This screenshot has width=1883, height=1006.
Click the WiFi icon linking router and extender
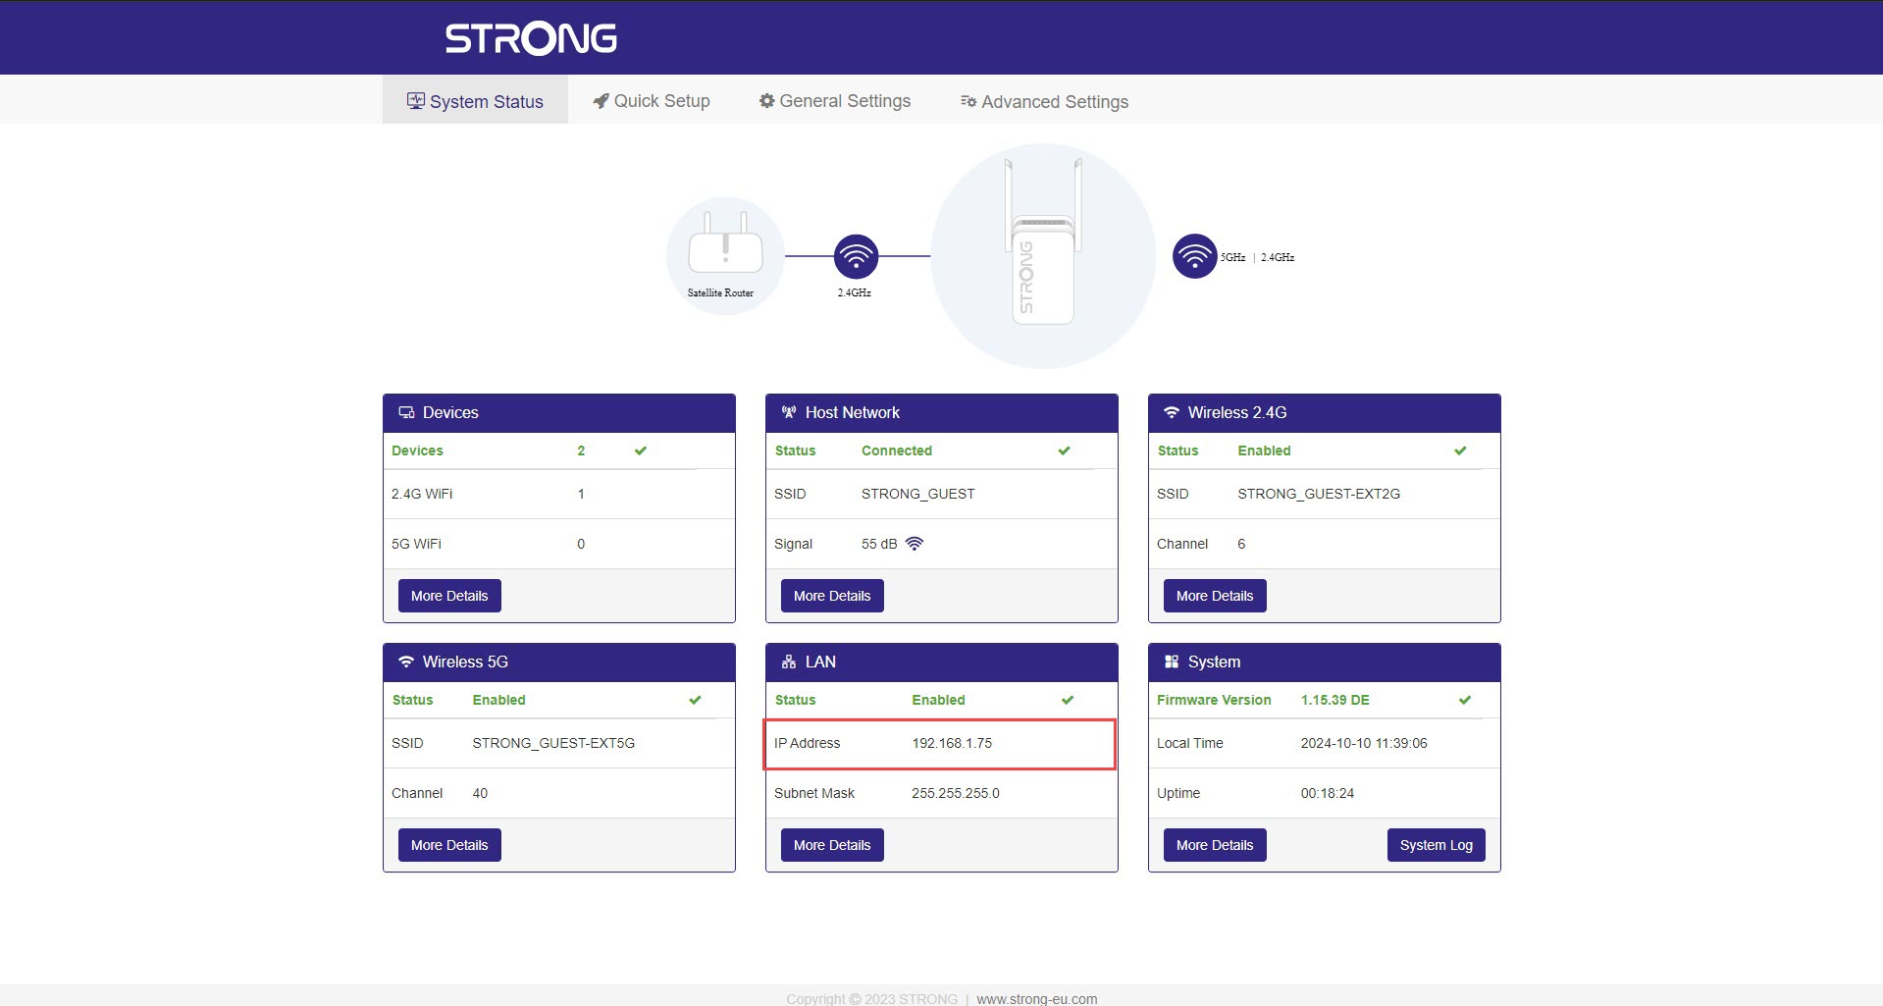[856, 256]
